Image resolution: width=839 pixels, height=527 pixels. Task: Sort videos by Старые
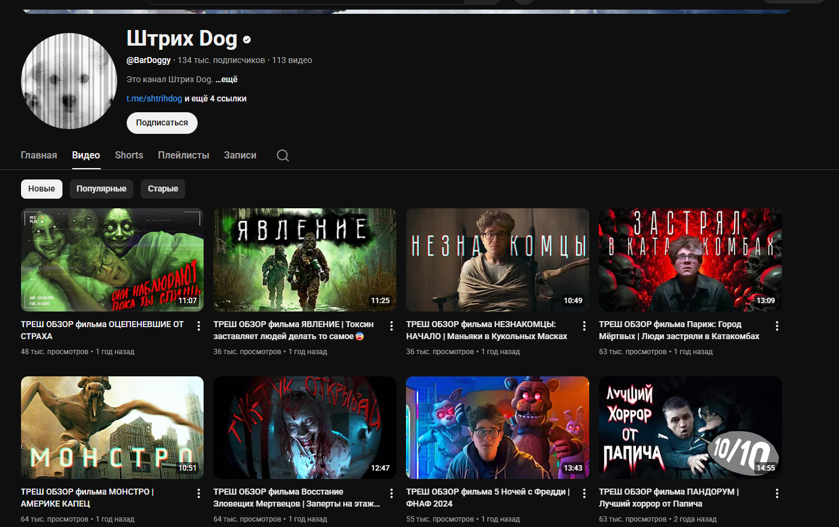click(x=163, y=188)
